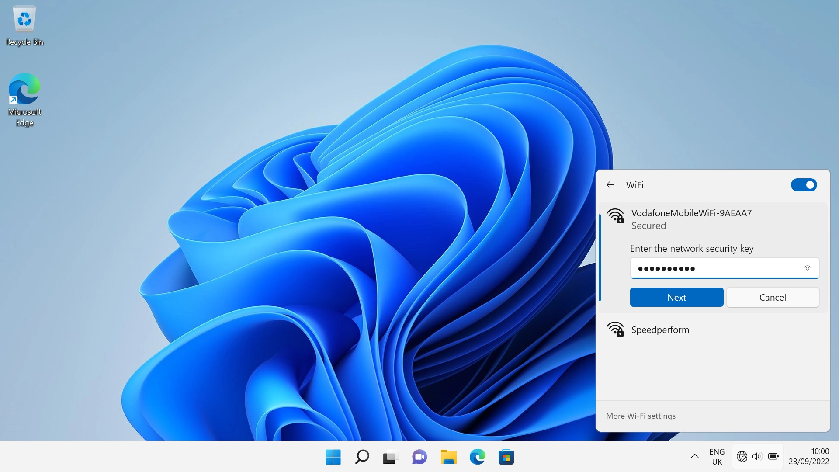Image resolution: width=839 pixels, height=472 pixels.
Task: Expand the hidden system tray icons
Action: pos(694,456)
